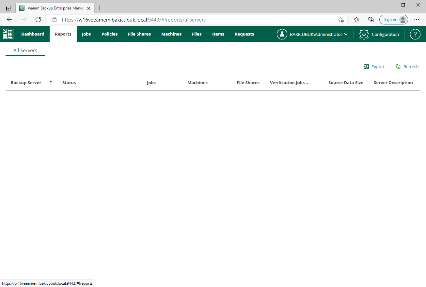Screen dimensions: 426x287
Task: View site info via the lock icon
Action: pyautogui.click(x=55, y=20)
